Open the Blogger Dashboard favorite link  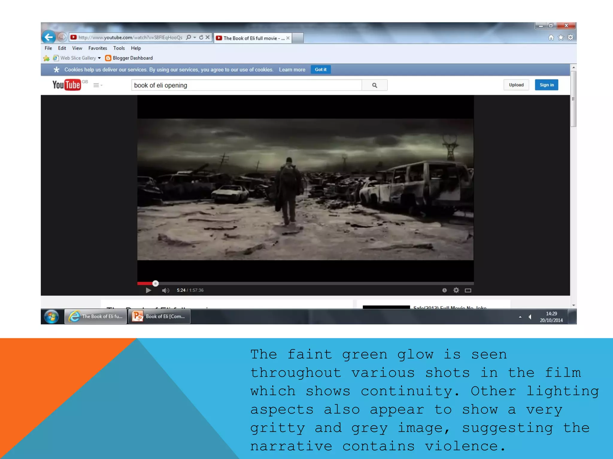[x=129, y=58]
